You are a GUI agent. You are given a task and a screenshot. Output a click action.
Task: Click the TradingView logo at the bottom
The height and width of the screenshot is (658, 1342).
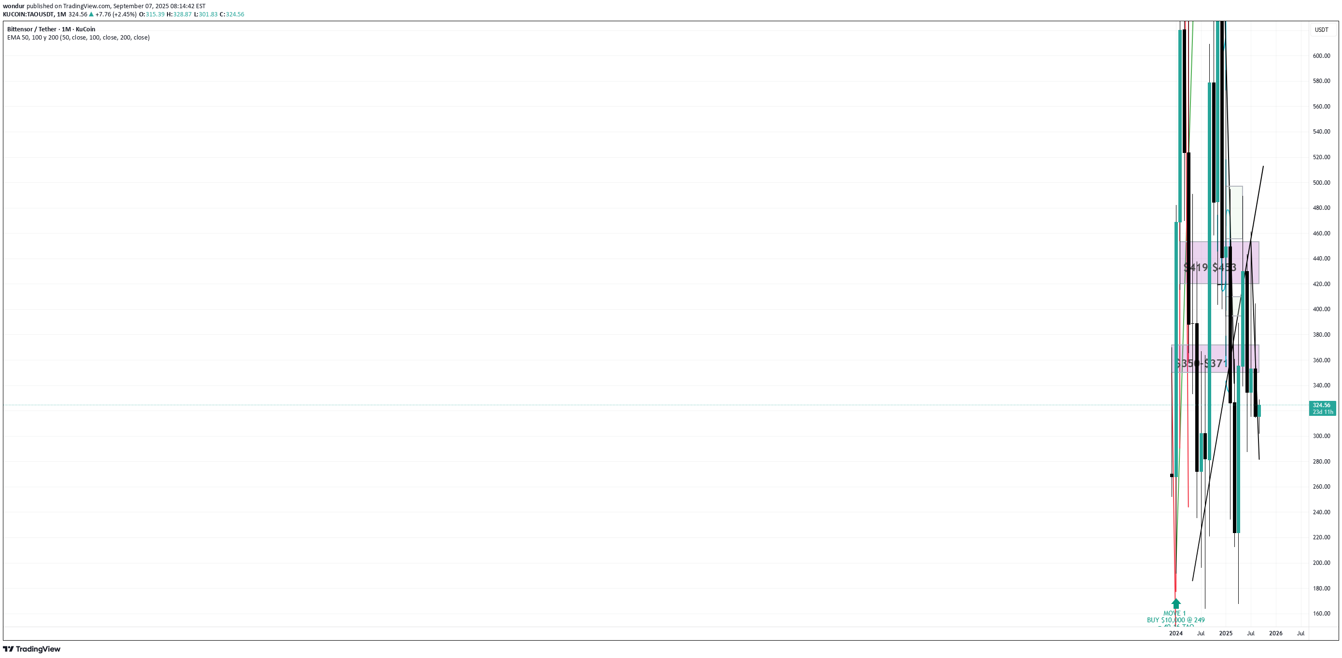[32, 649]
